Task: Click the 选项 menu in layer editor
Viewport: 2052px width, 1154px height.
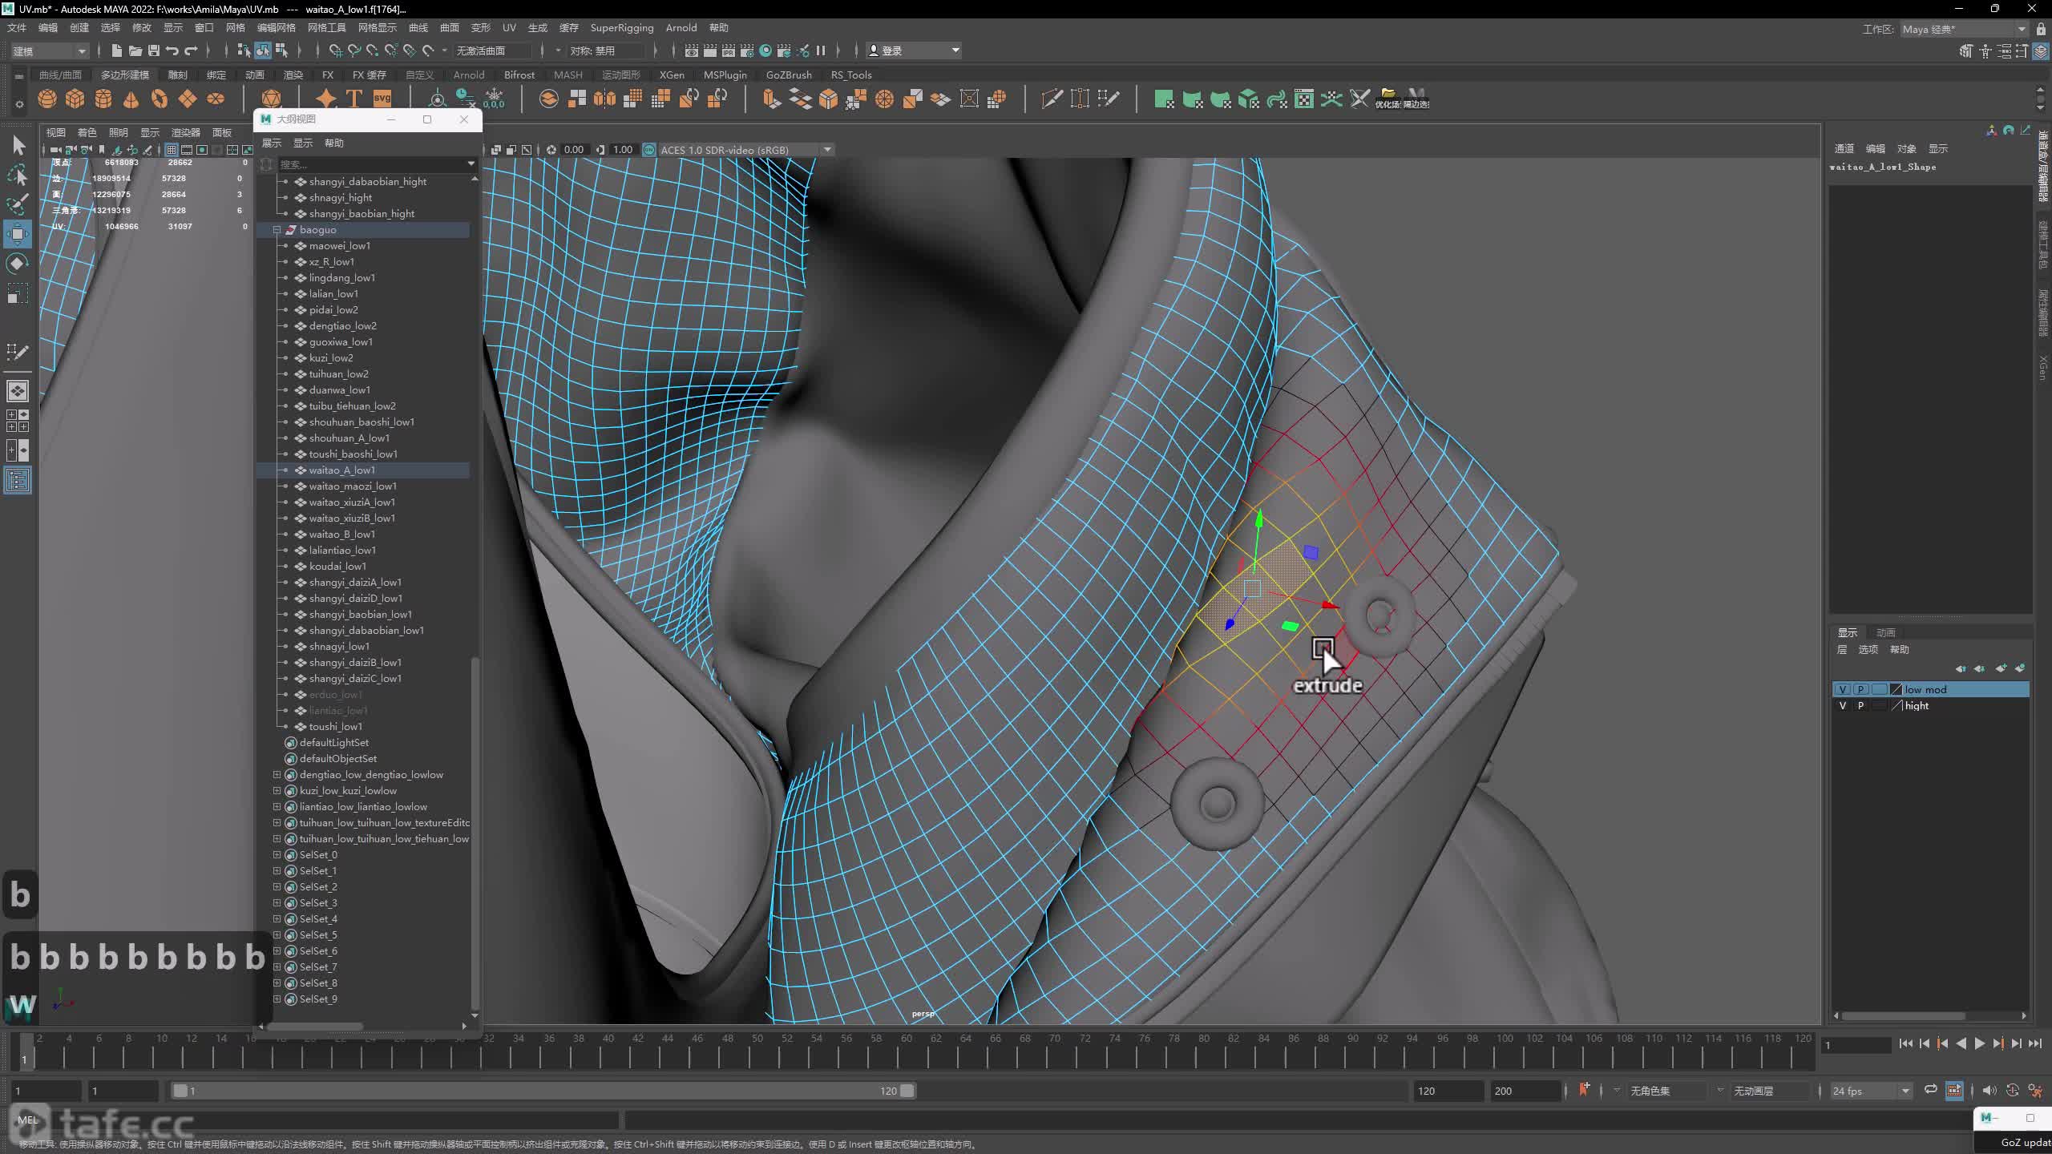Action: pyautogui.click(x=1868, y=650)
